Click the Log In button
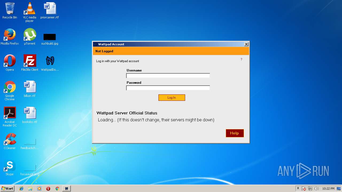Viewport: 342px width, 192px height. pyautogui.click(x=172, y=98)
